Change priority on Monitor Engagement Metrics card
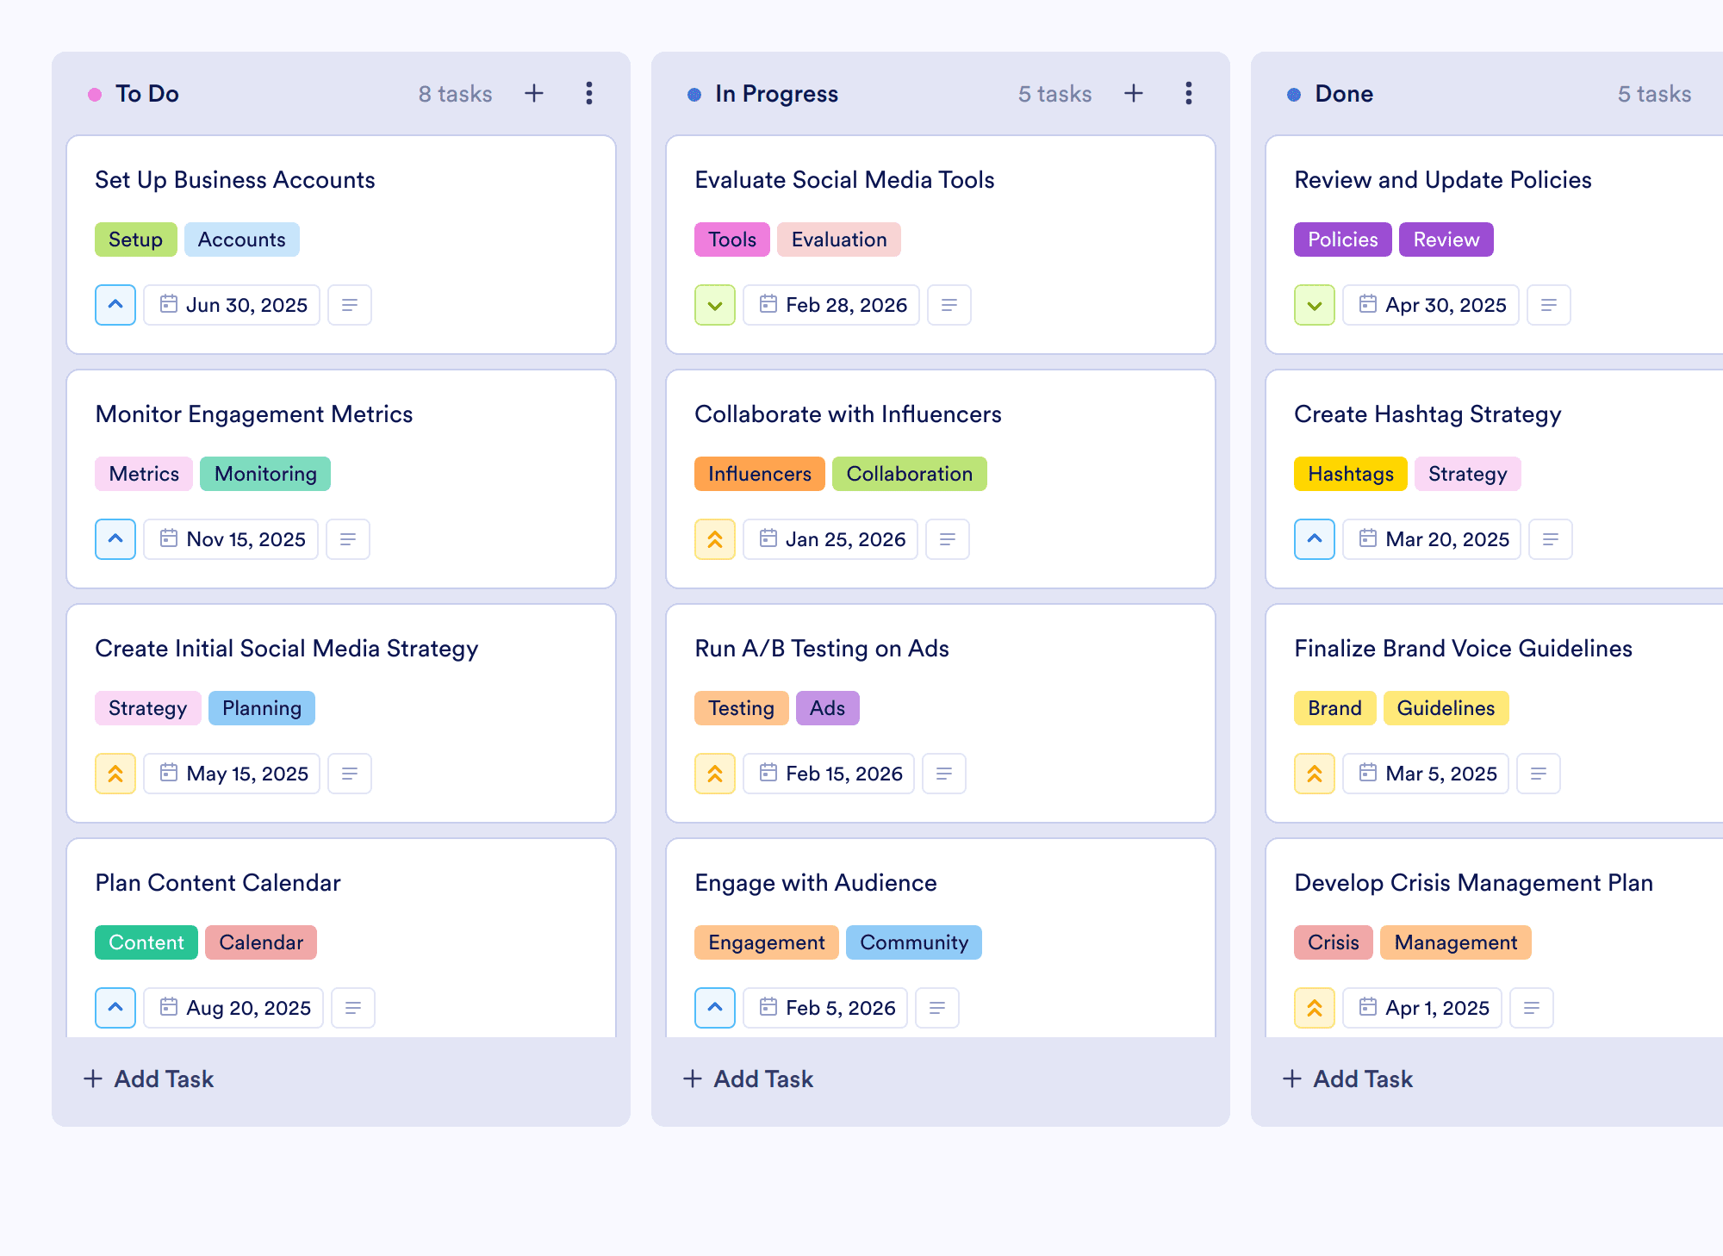The width and height of the screenshot is (1723, 1256). pyautogui.click(x=115, y=539)
